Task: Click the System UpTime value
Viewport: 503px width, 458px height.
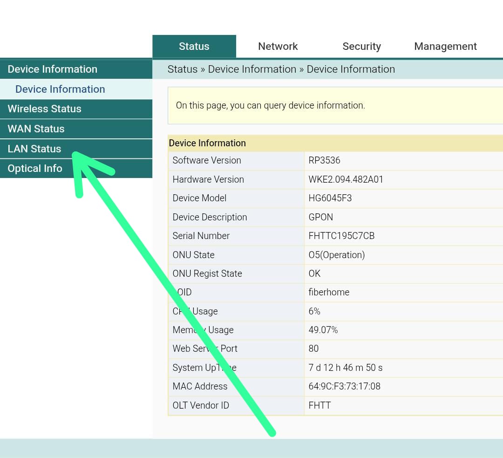Action: [x=345, y=368]
